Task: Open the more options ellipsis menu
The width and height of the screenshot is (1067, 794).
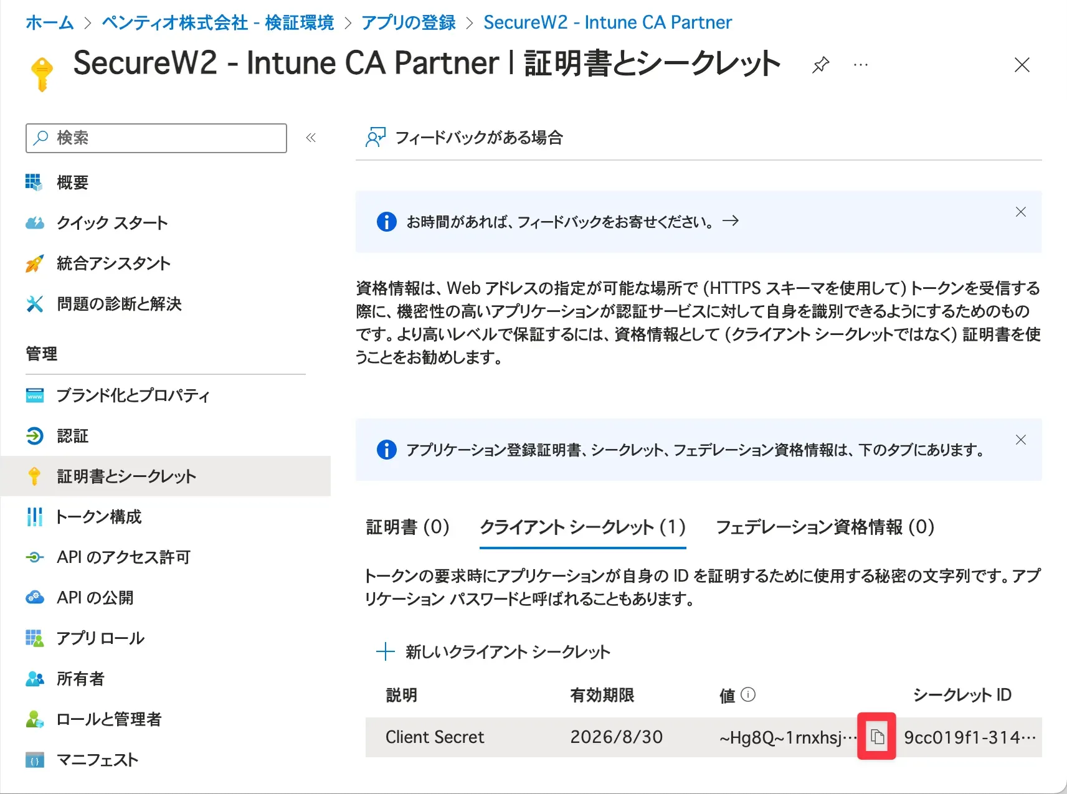Action: 861,65
